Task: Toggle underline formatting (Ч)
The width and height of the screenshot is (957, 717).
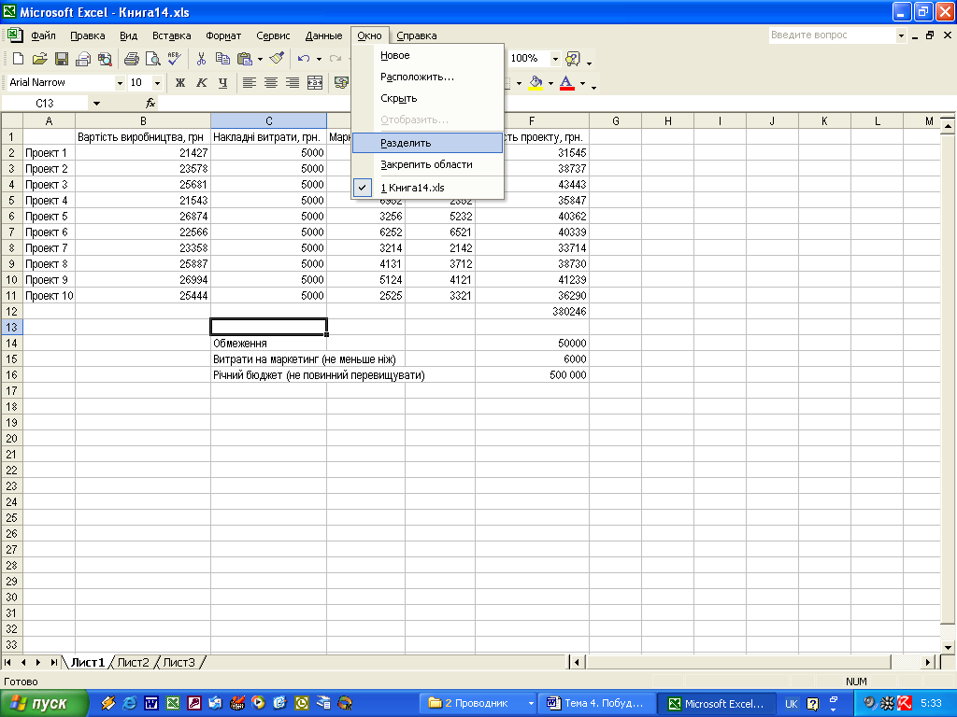Action: pos(222,82)
